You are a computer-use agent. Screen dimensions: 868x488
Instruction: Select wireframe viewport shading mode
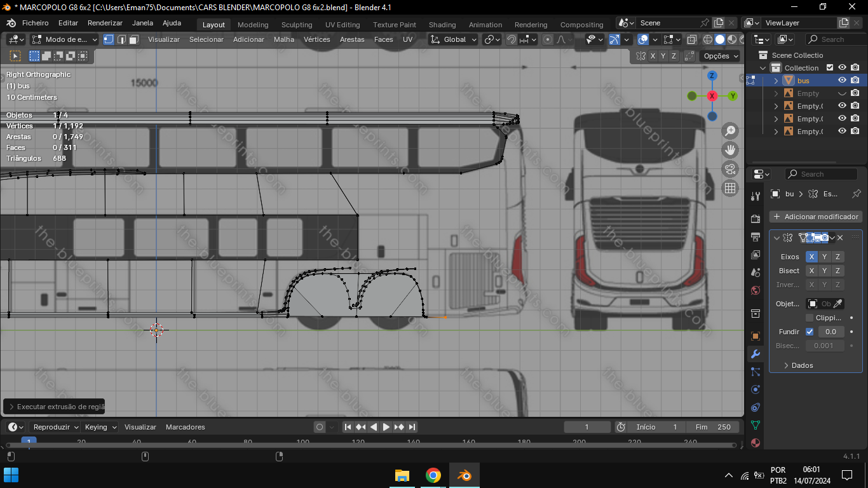point(708,39)
